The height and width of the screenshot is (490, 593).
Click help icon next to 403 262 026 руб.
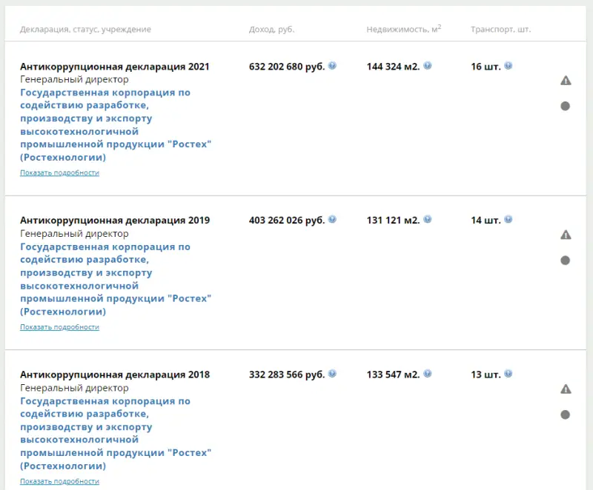point(332,220)
